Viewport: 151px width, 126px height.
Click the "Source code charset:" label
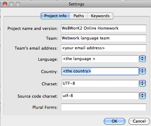pos(38,96)
